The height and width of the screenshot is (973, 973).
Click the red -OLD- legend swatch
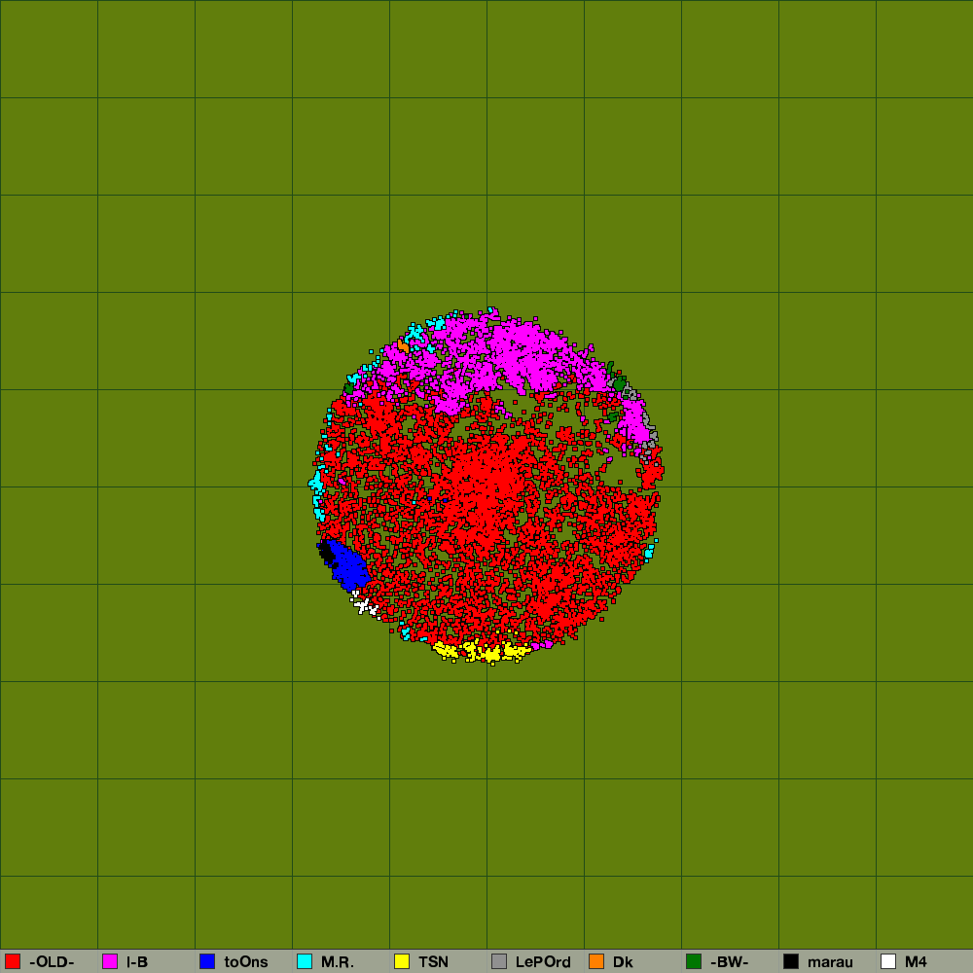pyautogui.click(x=13, y=961)
